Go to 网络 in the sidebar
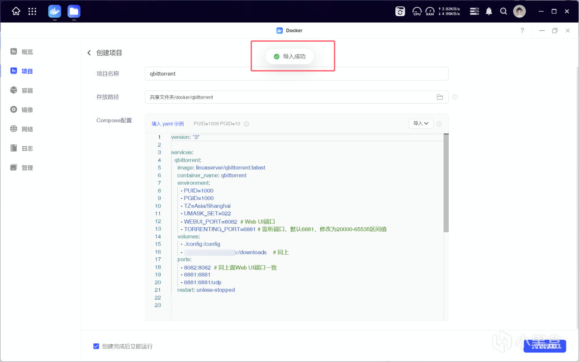Viewport: 579px width, 362px height. 22,129
